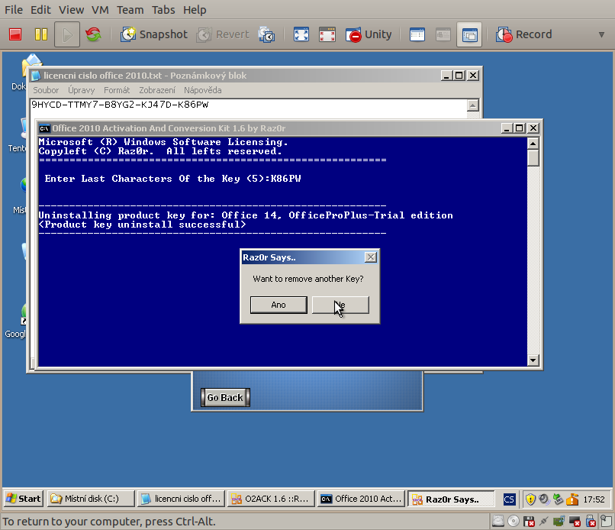Click the console window system menu icon
Viewport: 615px width, 530px height.
click(44, 128)
